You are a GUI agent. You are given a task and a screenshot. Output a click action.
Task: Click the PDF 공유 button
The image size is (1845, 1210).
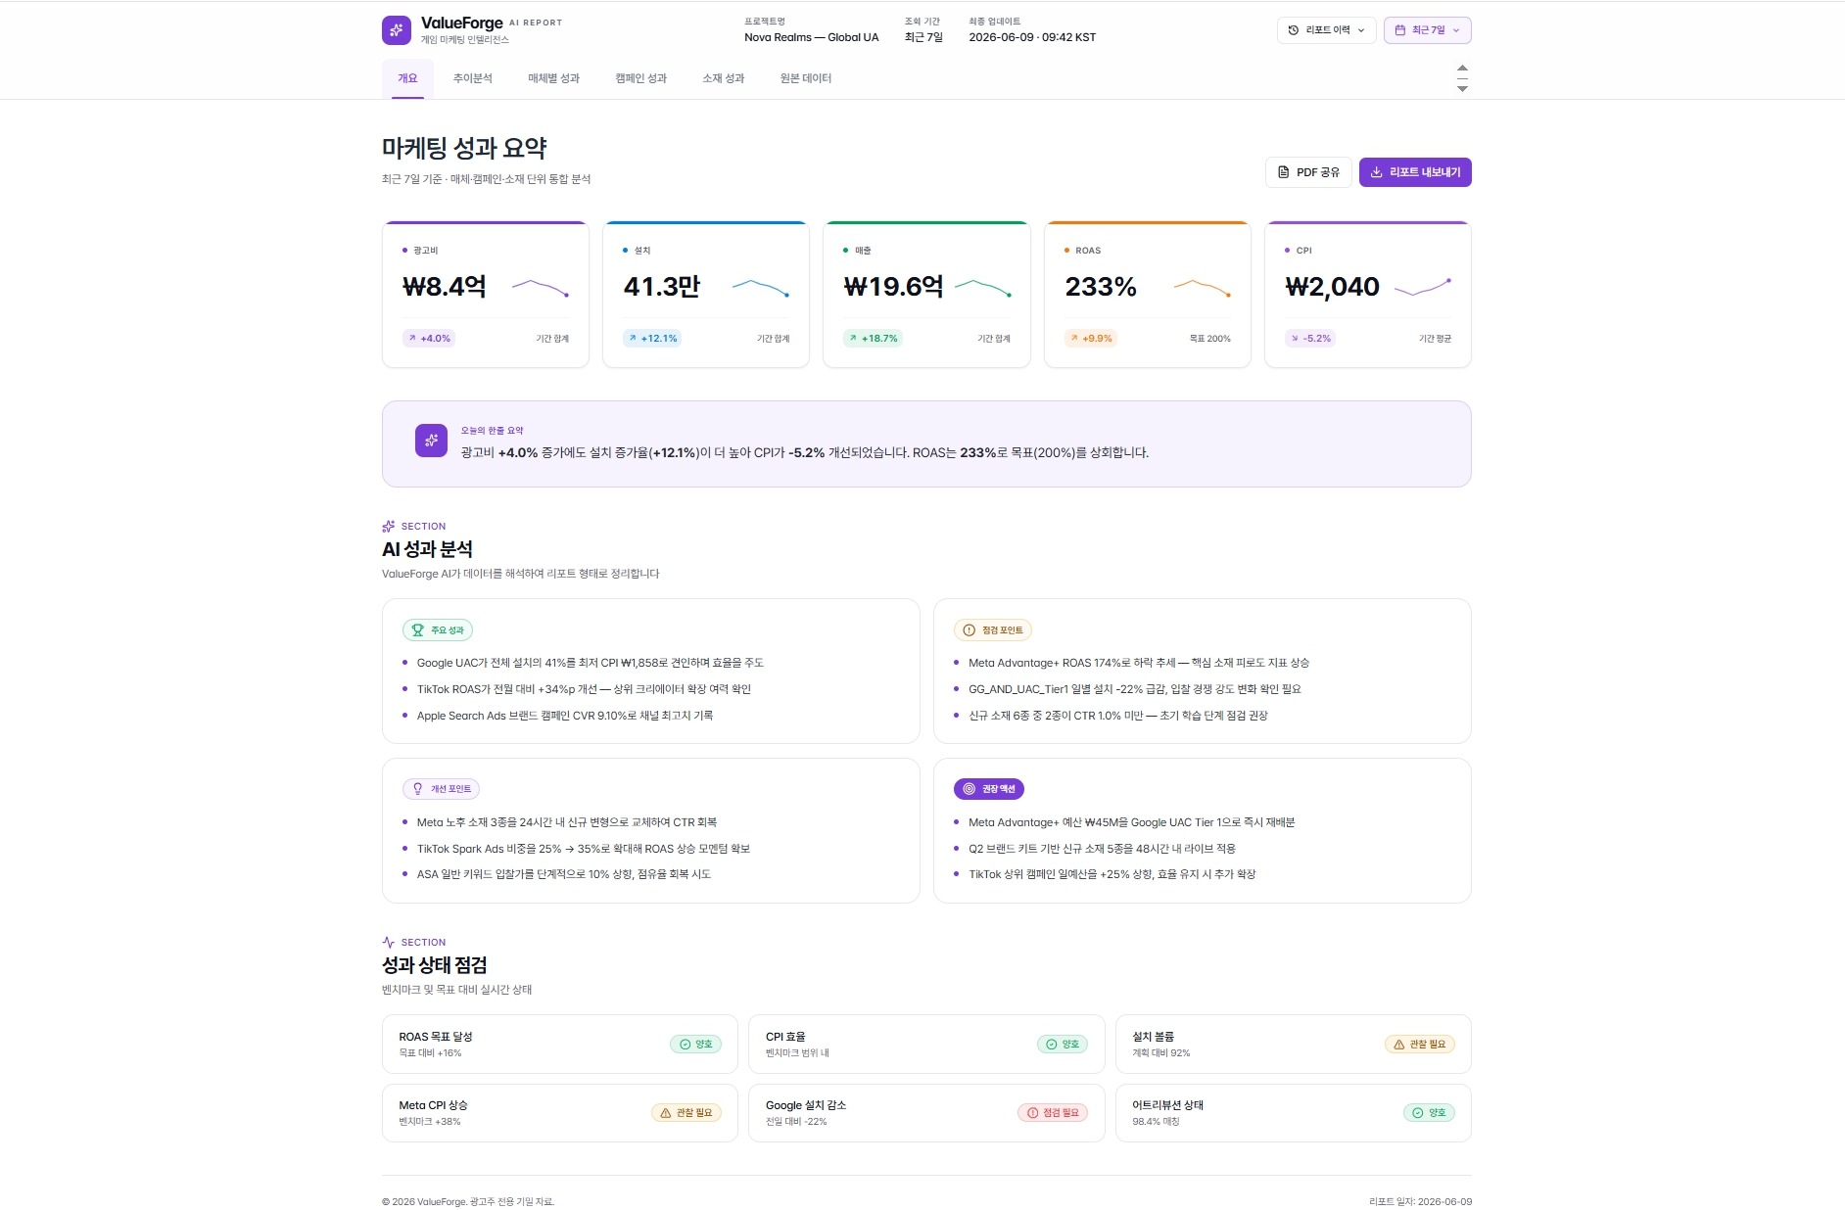tap(1308, 172)
